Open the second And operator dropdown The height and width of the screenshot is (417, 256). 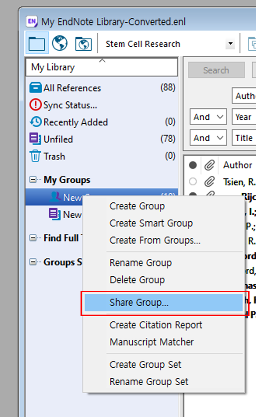tap(208, 138)
